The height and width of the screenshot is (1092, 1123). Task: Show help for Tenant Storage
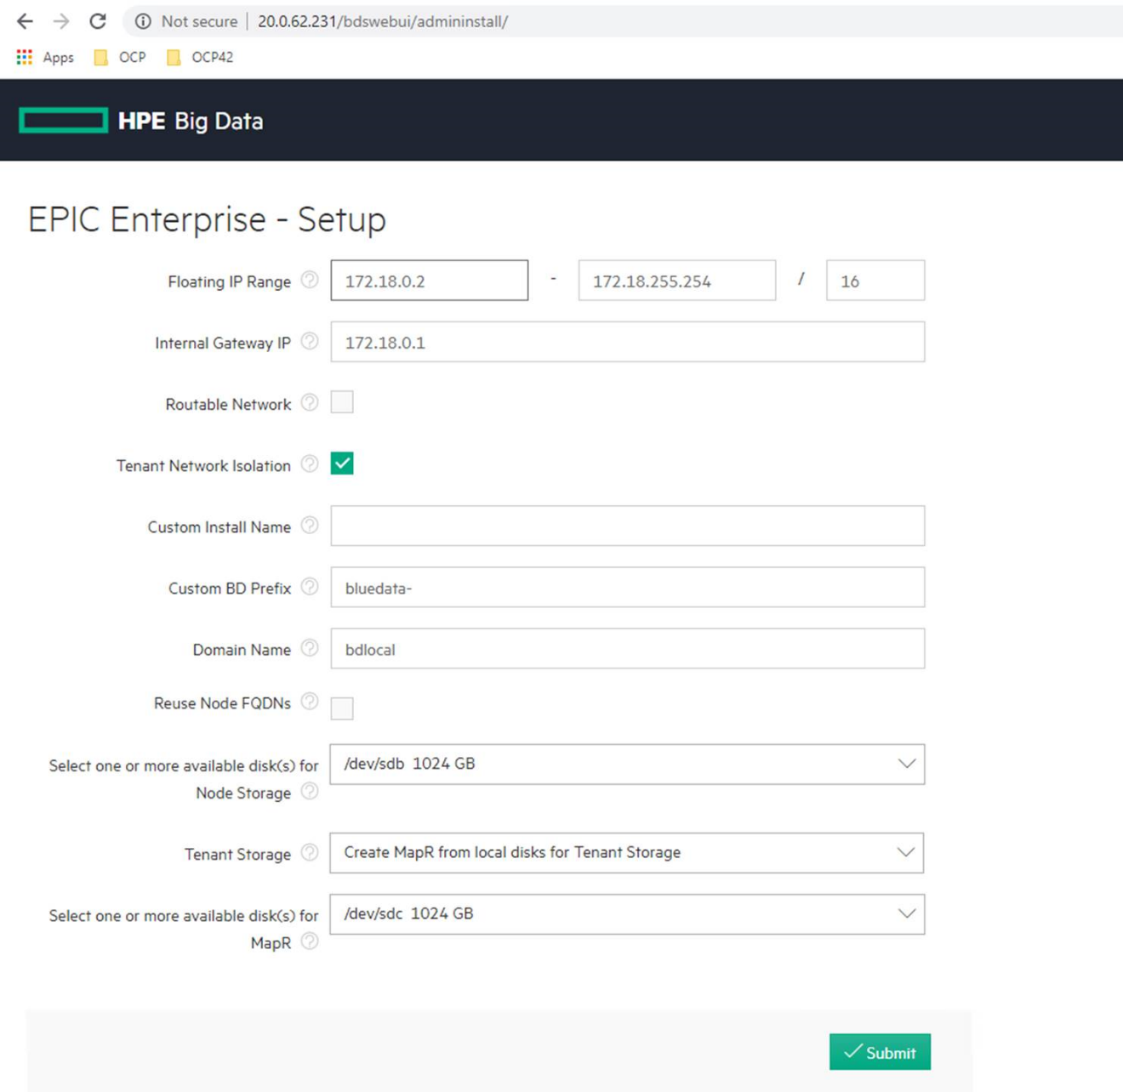pyautogui.click(x=310, y=852)
